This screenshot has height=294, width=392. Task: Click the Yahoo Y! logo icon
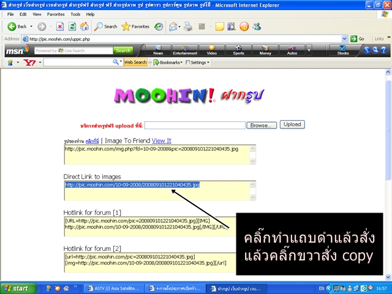click(x=29, y=62)
